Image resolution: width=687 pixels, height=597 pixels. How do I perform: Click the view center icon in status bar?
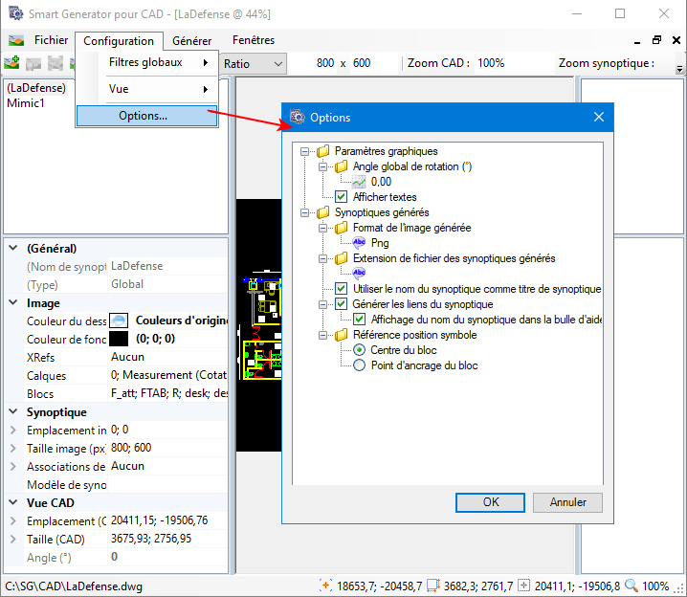point(524,586)
